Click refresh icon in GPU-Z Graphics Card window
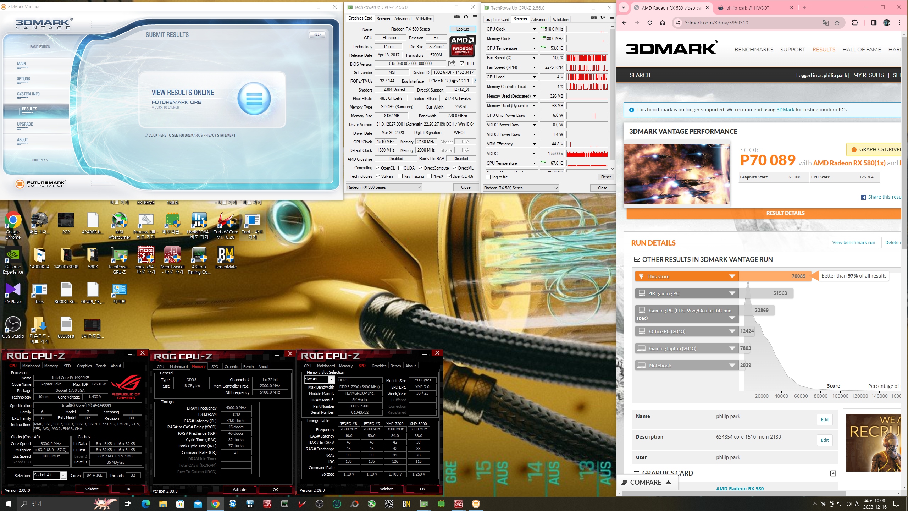The height and width of the screenshot is (511, 908). 466,17
